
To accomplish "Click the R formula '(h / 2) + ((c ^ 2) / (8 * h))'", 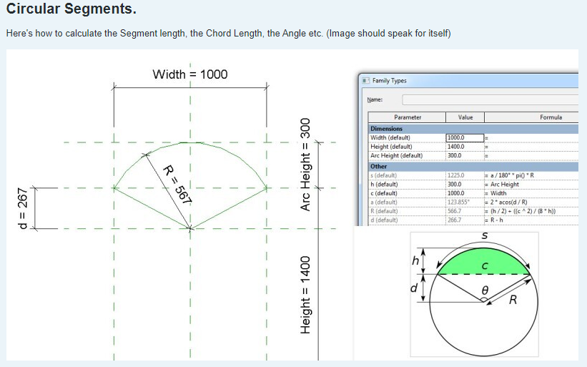I will click(523, 211).
